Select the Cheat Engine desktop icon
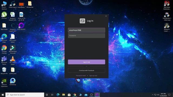The image size is (173, 97). pyautogui.click(x=13, y=5)
